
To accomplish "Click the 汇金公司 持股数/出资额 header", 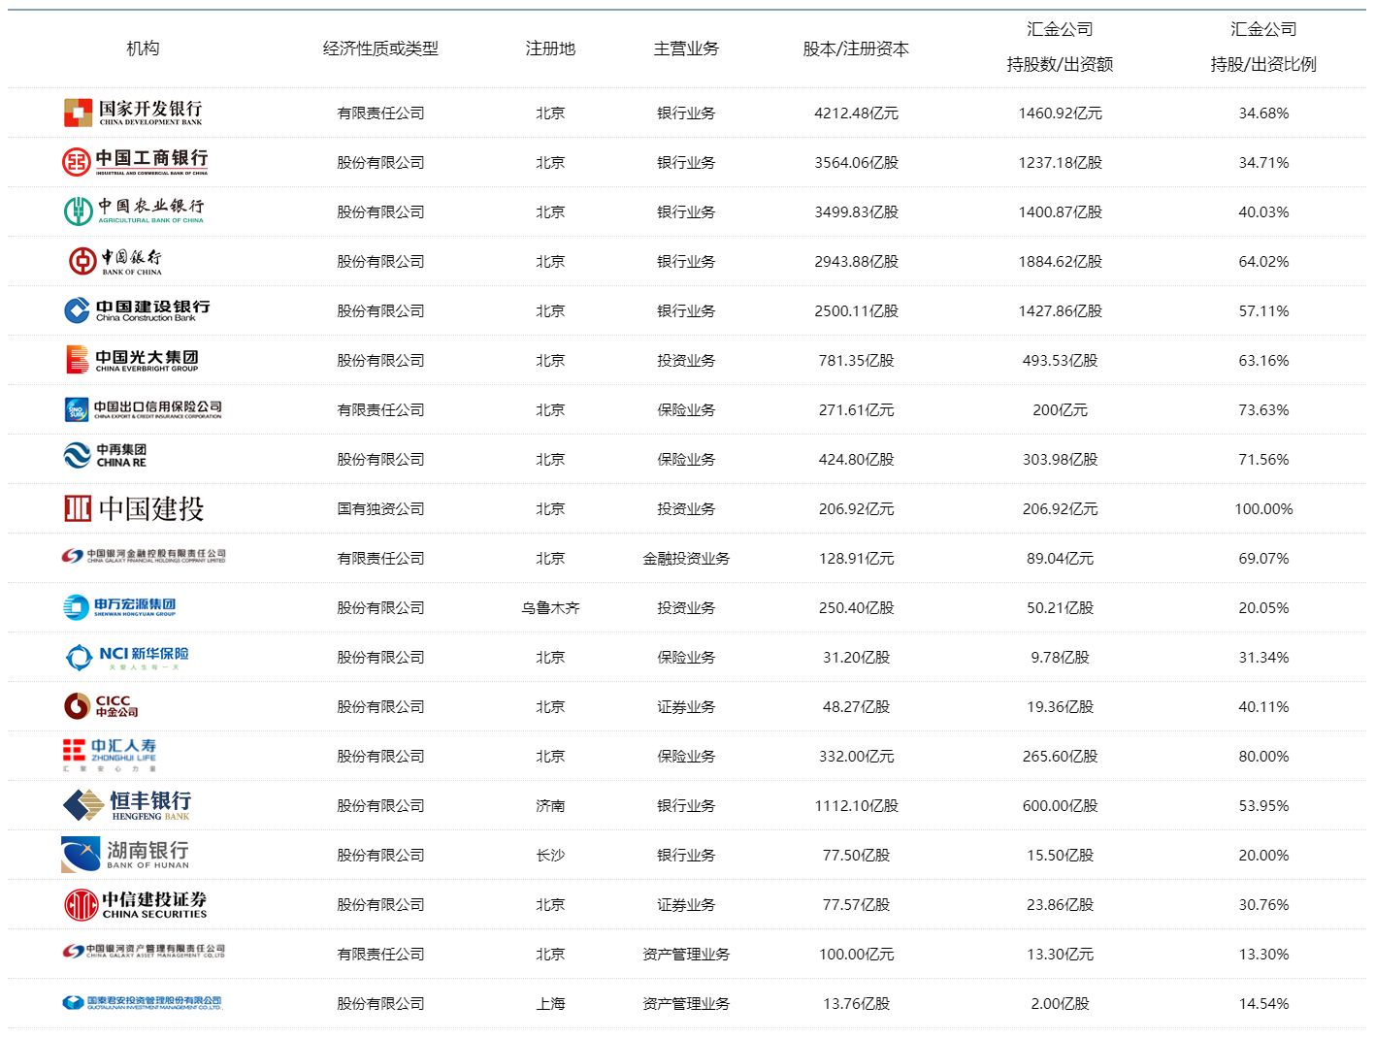I will [1060, 47].
